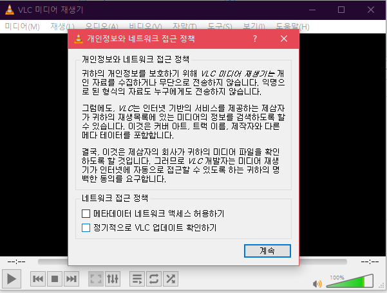Close the VLC 미디어 재생기 window
Screen dimensions: 387x293
pyautogui.click(x=371, y=10)
